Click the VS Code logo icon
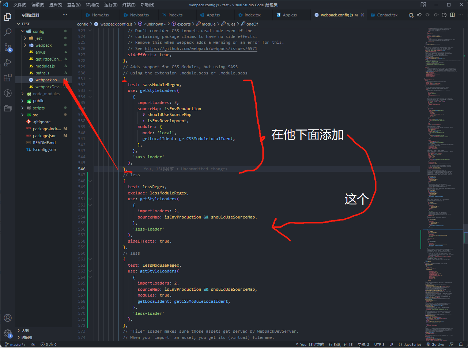Screen dimensions: 468x348 click(x=5, y=5)
